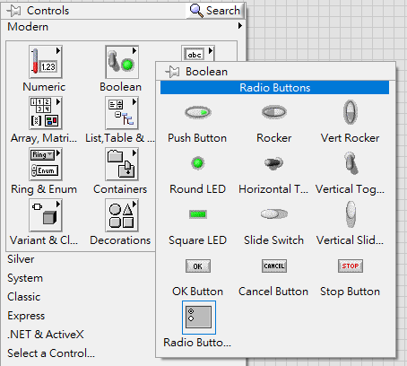Viewport: 407px width, 366px height.
Task: Select the Square LED indicator
Action: pos(198,214)
